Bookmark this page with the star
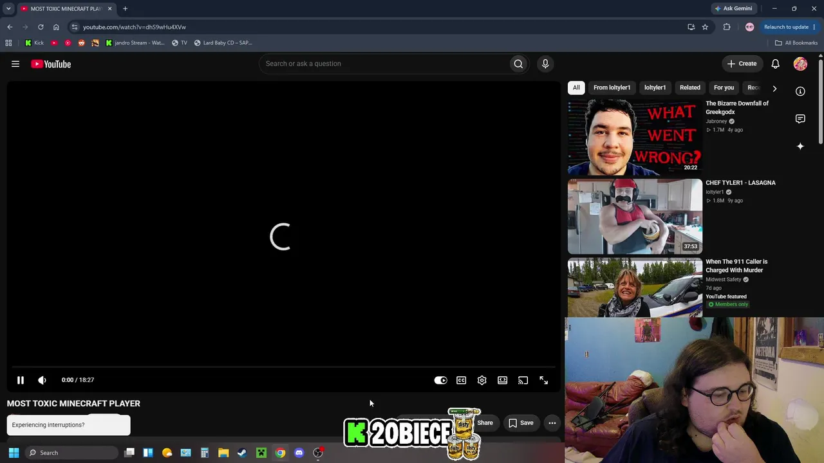Screen dimensions: 824x463 [x=705, y=27]
